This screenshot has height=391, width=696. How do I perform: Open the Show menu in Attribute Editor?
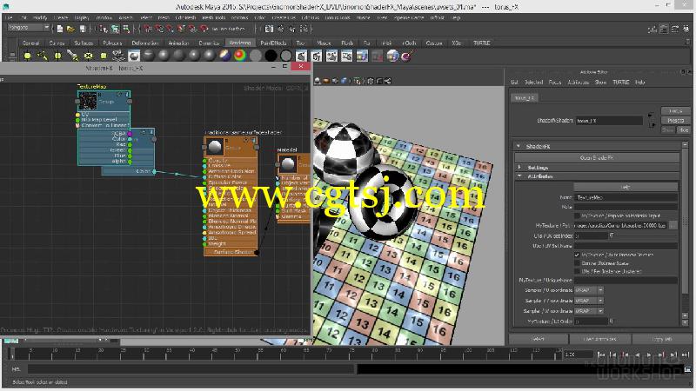click(600, 82)
